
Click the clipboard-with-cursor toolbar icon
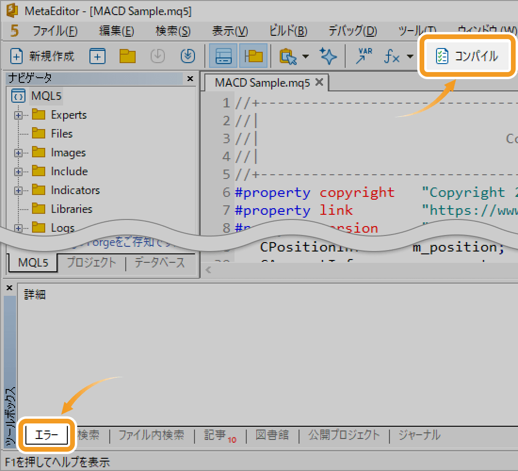pyautogui.click(x=288, y=57)
